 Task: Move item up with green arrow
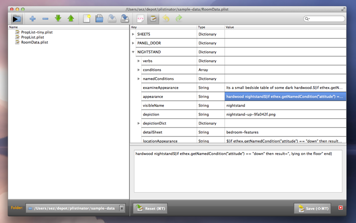[x=71, y=18]
